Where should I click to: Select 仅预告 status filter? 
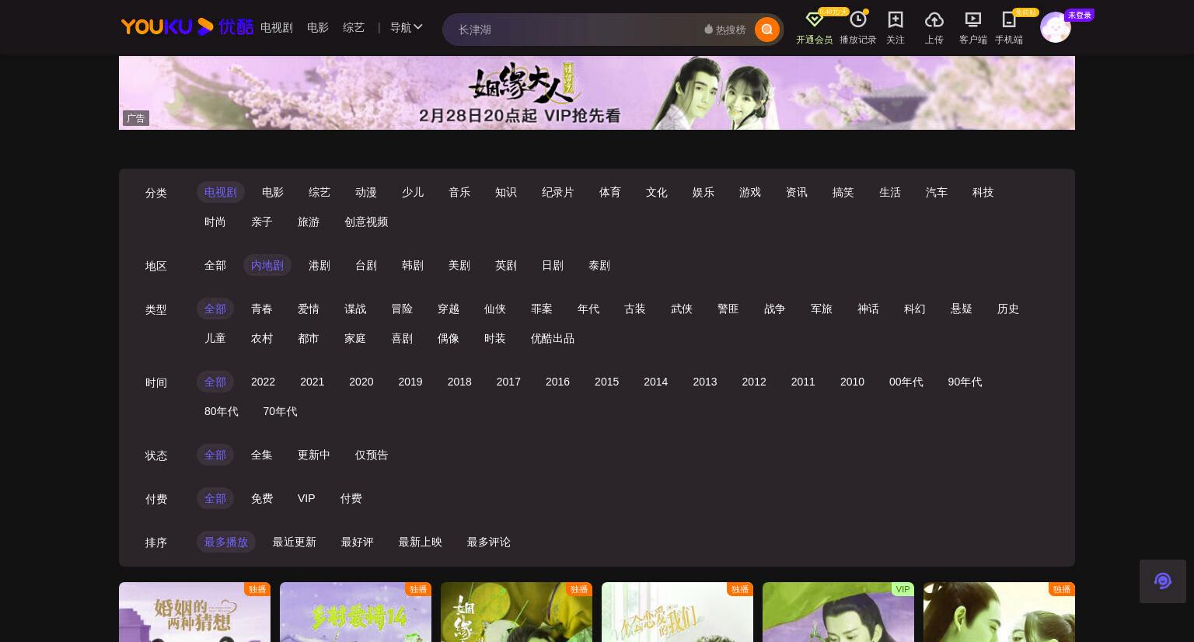[x=372, y=455]
